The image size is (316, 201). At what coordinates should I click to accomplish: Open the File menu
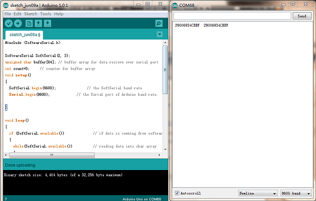[x=8, y=14]
